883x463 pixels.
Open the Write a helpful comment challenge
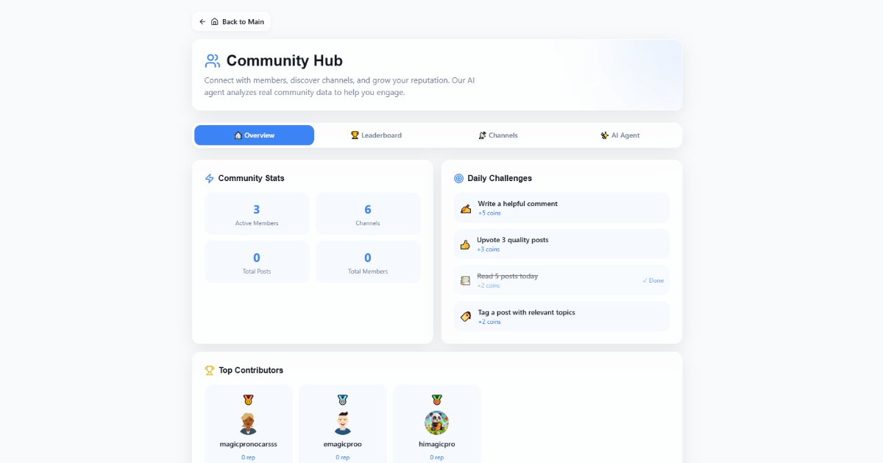tap(561, 208)
